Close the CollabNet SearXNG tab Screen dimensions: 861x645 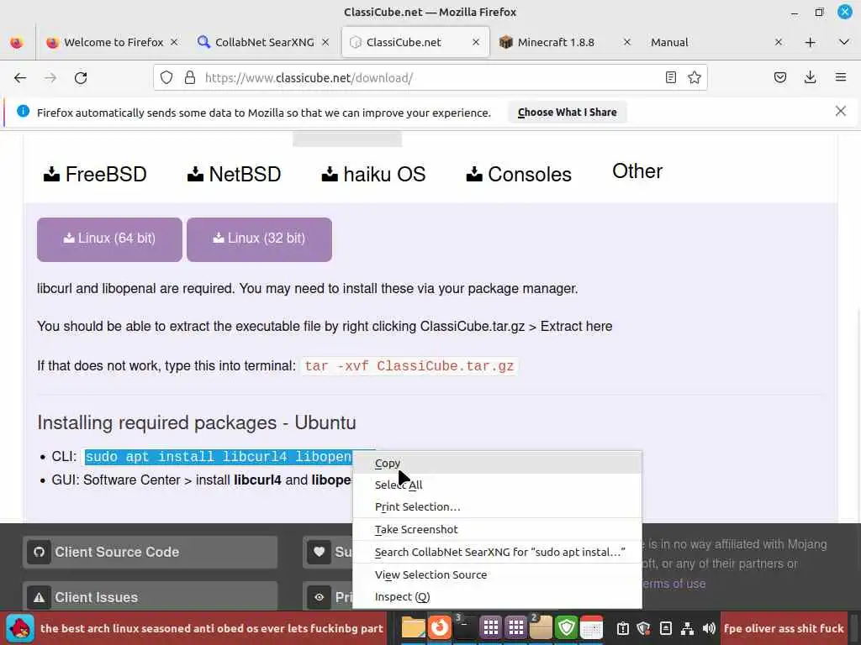325,42
